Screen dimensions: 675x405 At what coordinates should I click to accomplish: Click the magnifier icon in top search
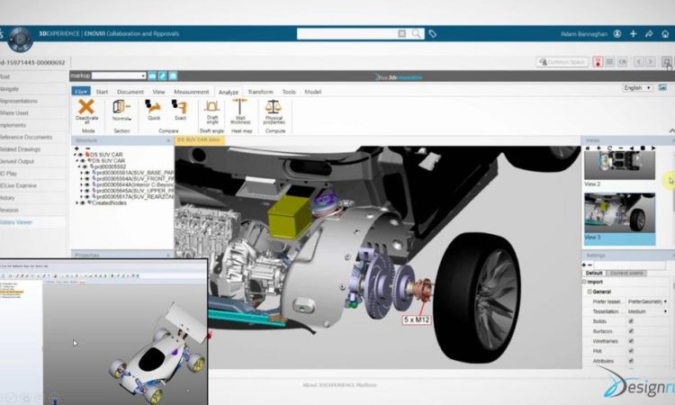(x=416, y=33)
